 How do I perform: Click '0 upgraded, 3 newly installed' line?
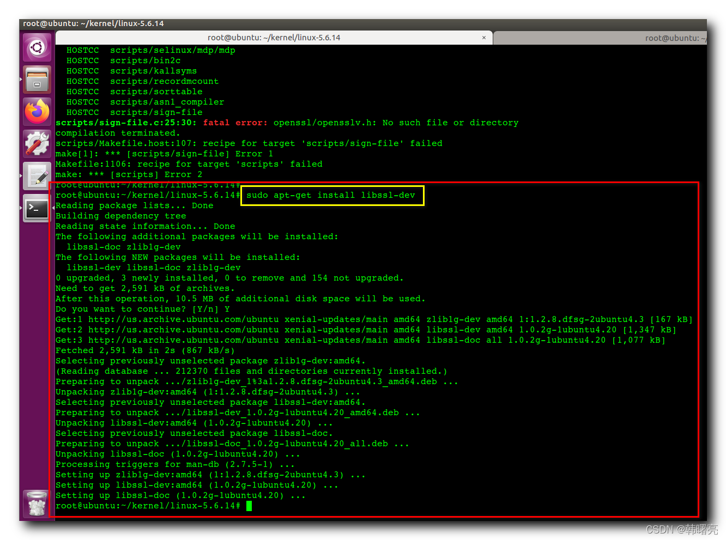pos(229,278)
